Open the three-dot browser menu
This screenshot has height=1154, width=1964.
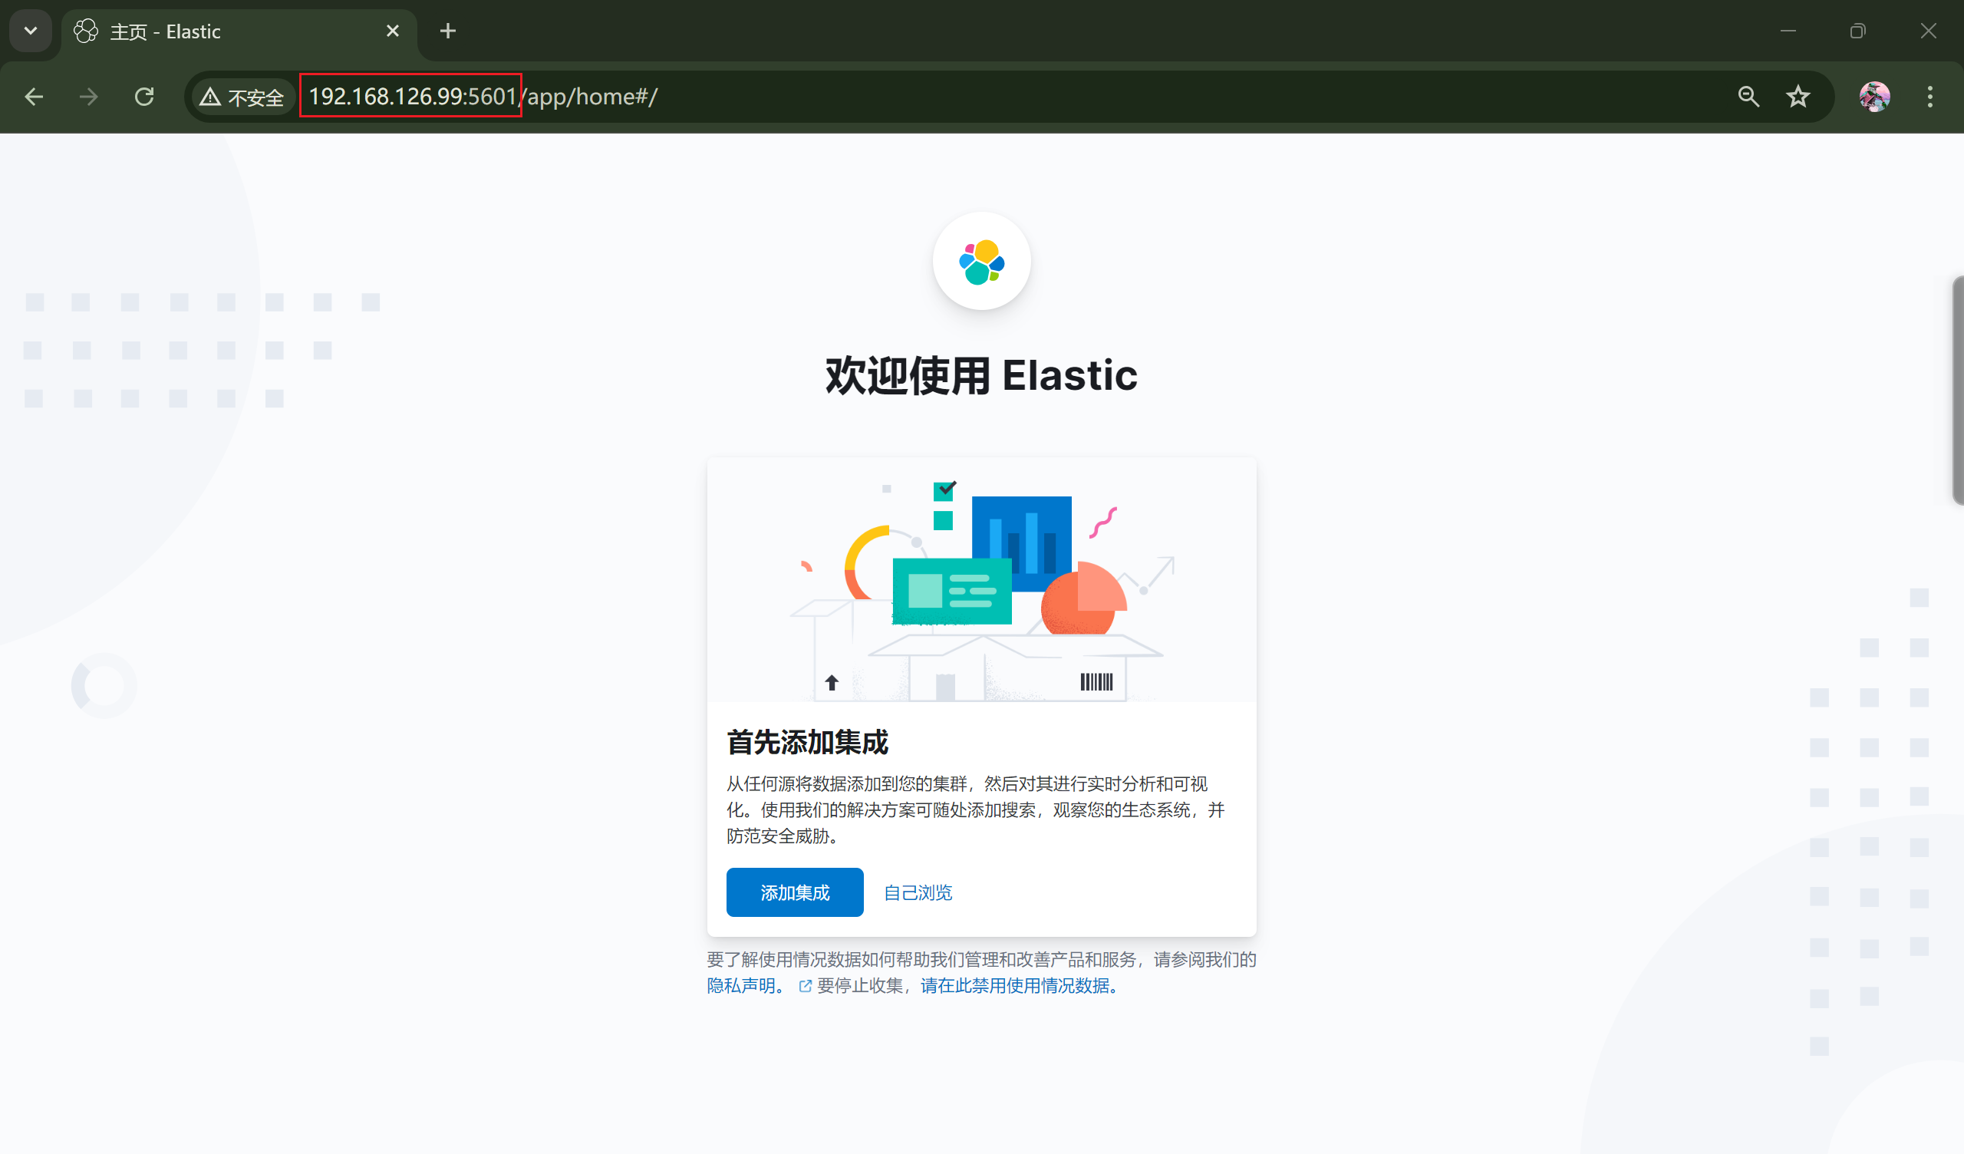point(1929,97)
